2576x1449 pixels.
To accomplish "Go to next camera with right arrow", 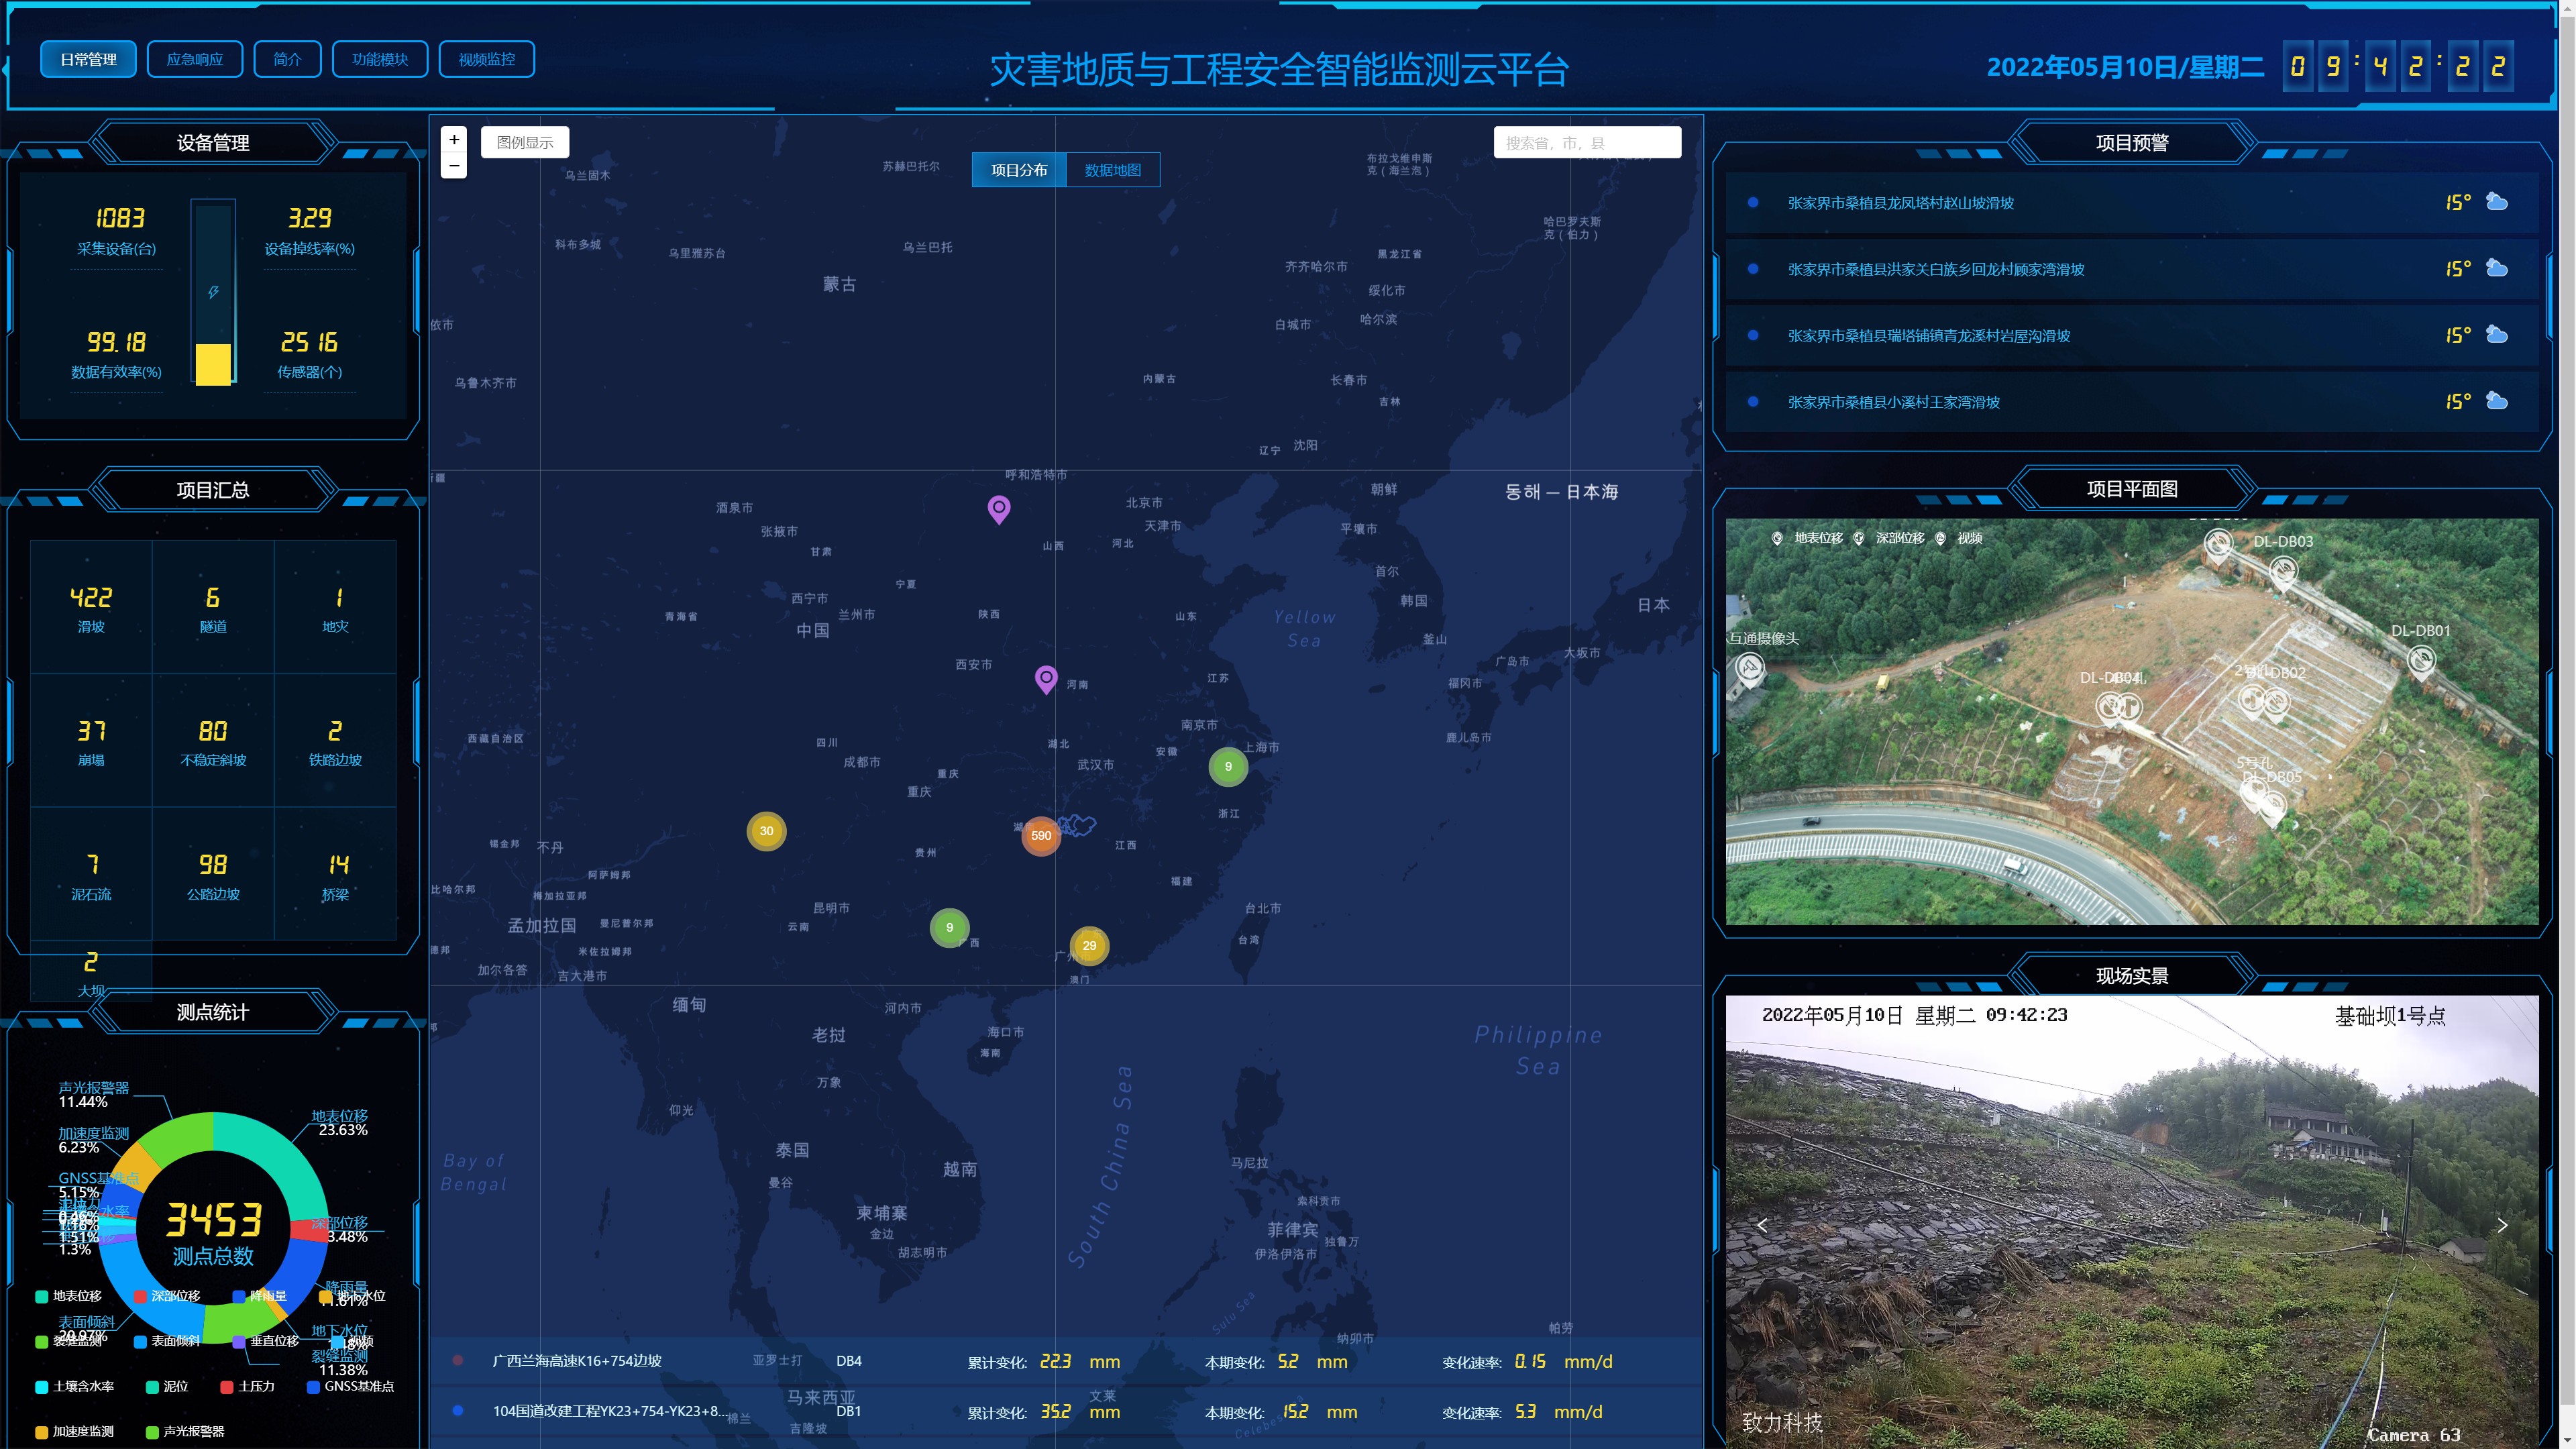I will (x=2502, y=1225).
